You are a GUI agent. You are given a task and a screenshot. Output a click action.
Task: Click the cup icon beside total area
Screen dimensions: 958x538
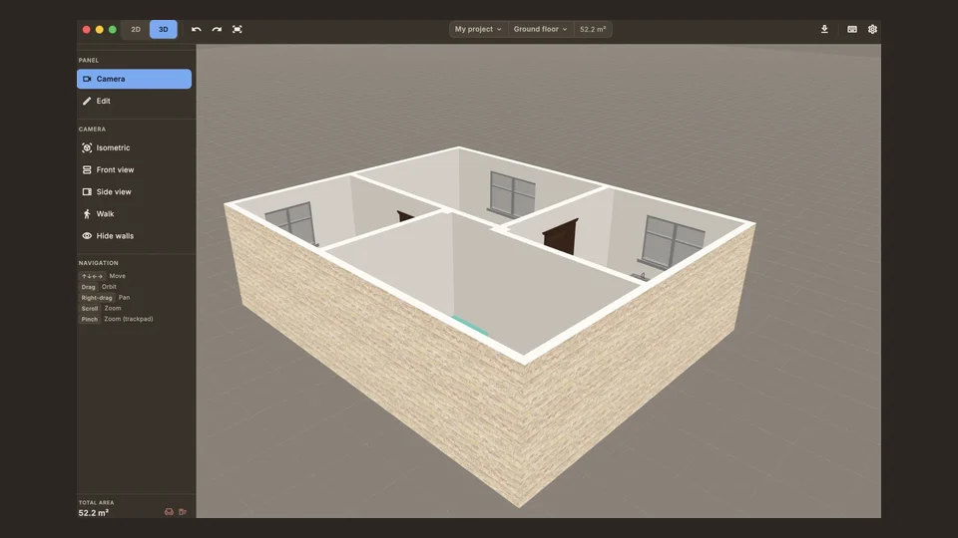[x=182, y=512]
